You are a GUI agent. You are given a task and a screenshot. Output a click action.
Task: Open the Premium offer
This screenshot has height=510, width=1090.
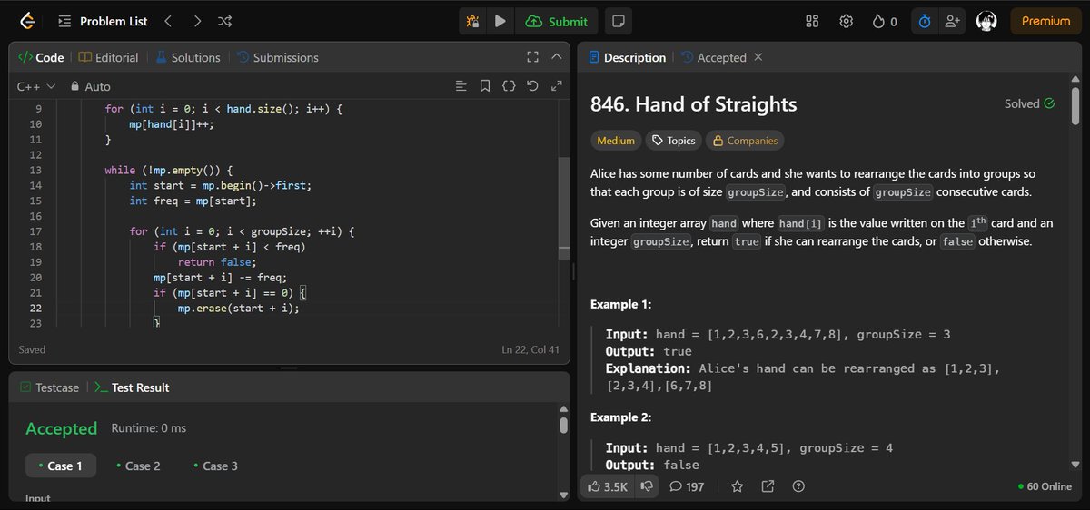[1045, 21]
